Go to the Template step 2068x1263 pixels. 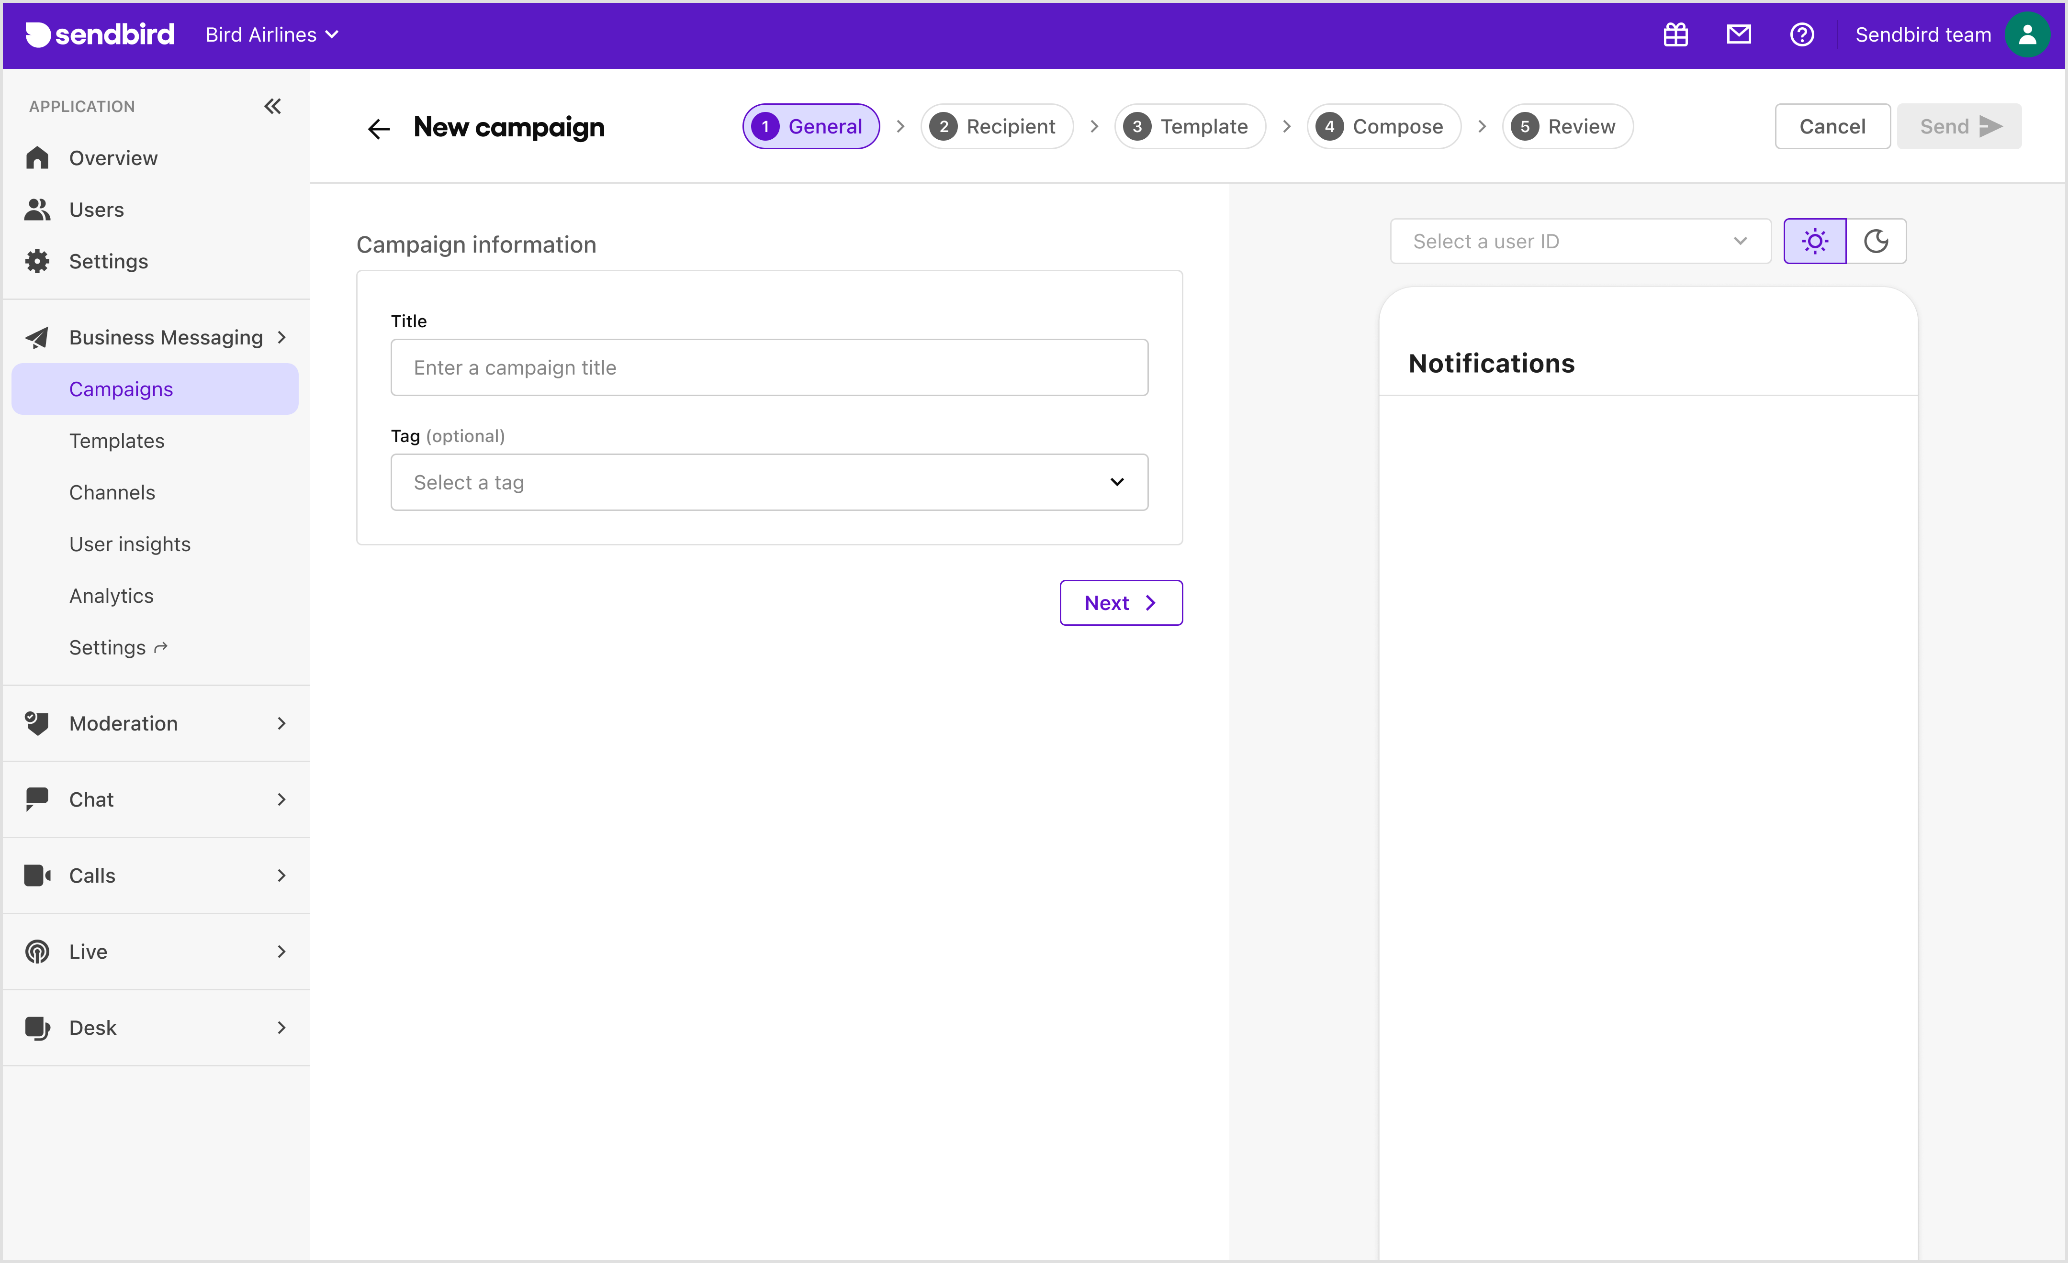click(1189, 127)
